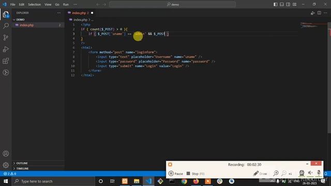This screenshot has width=331, height=186.
Task: Open the Manage gear icon
Action: point(6,165)
